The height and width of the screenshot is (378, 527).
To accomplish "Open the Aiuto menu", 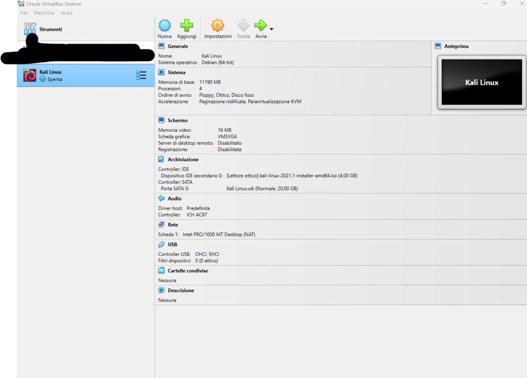I will [x=66, y=13].
